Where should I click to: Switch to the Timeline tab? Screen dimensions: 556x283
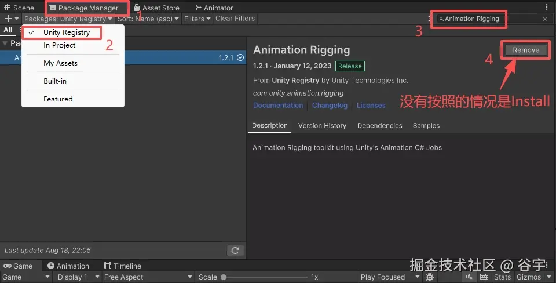[x=123, y=266]
